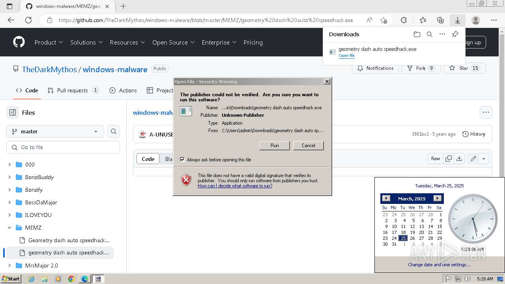Open the Pricing page
The width and height of the screenshot is (505, 284).
[x=253, y=42]
